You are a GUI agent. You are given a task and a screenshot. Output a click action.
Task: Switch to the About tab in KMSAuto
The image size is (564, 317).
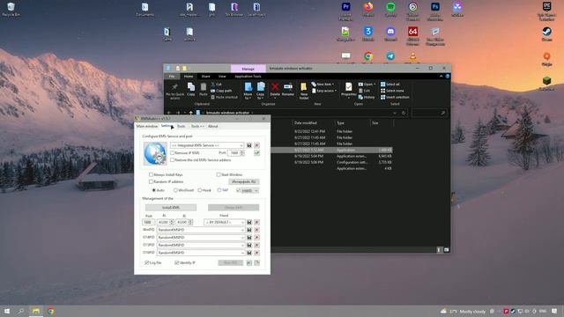[x=213, y=126]
